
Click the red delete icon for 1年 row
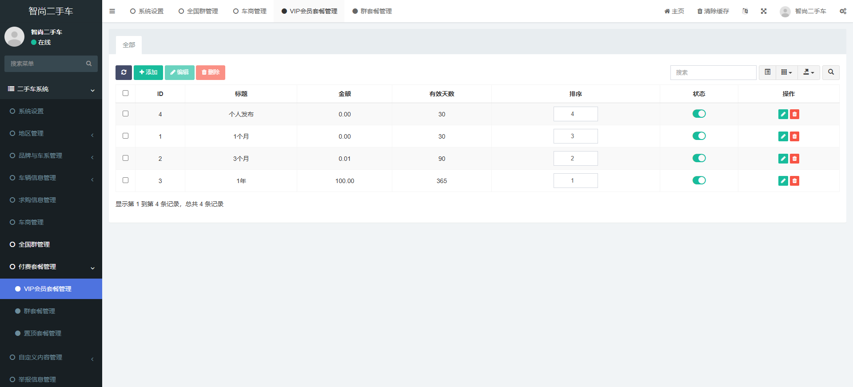794,181
